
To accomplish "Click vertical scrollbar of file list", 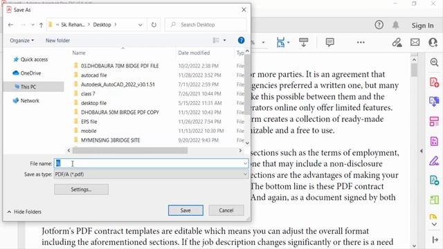I will pyautogui.click(x=247, y=84).
